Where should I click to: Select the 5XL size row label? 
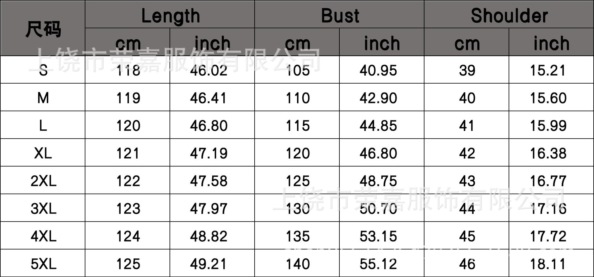43,264
